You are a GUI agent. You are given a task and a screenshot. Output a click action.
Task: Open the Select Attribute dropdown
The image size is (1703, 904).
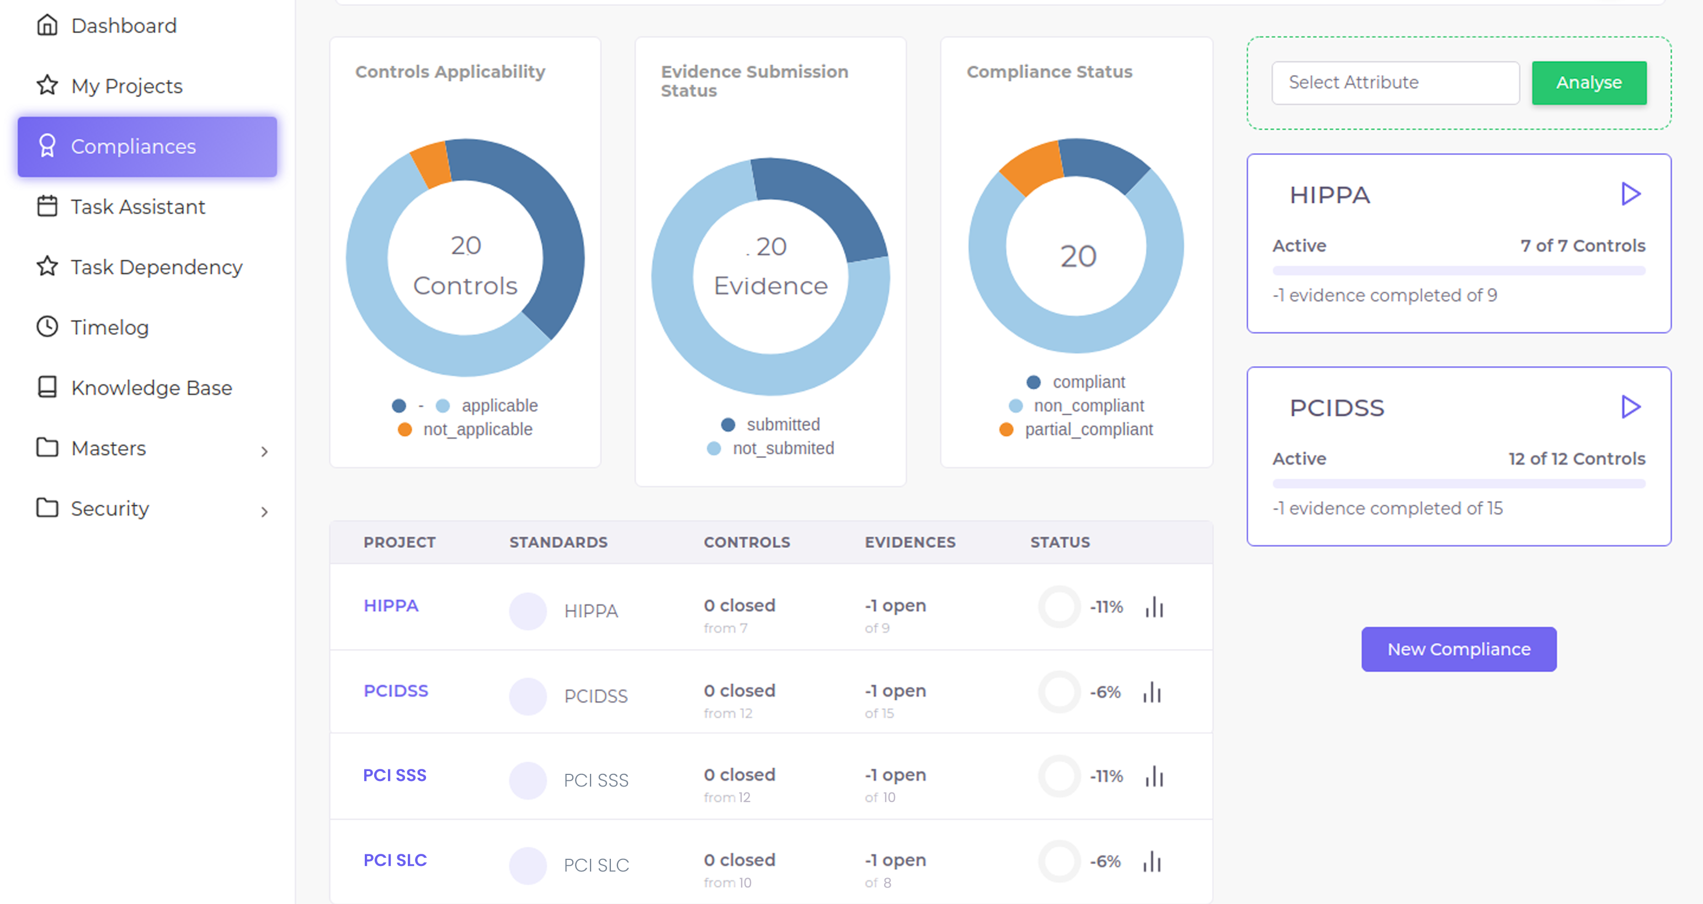coord(1396,83)
